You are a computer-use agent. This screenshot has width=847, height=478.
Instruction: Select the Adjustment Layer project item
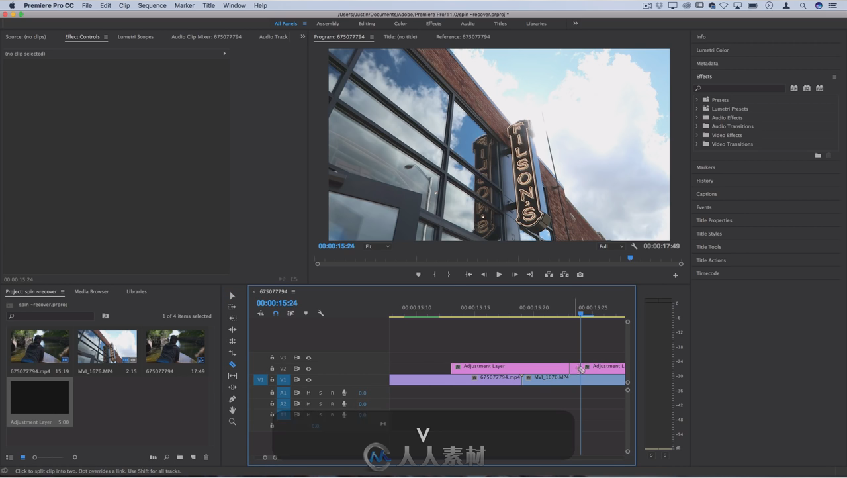[x=39, y=403]
